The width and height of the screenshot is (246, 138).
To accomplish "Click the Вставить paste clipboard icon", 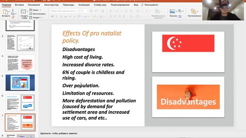I will [x=5, y=11].
